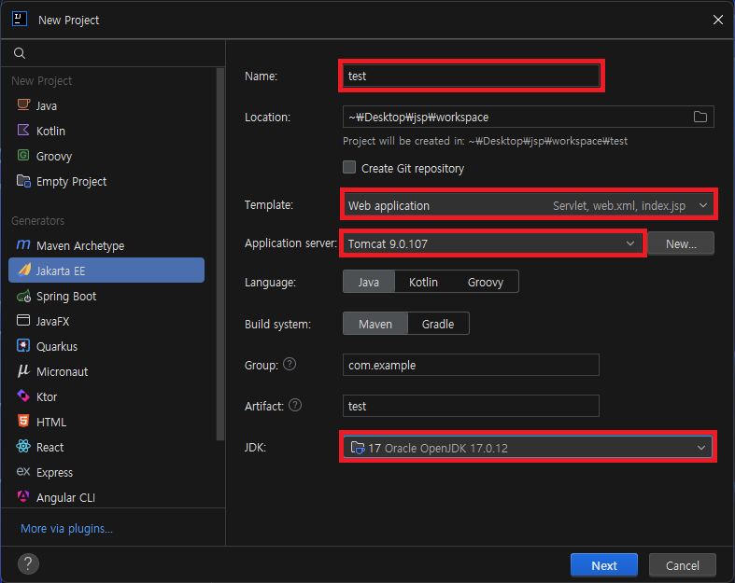This screenshot has width=735, height=583.
Task: Click the Angular CLI logo icon
Action: point(23,496)
